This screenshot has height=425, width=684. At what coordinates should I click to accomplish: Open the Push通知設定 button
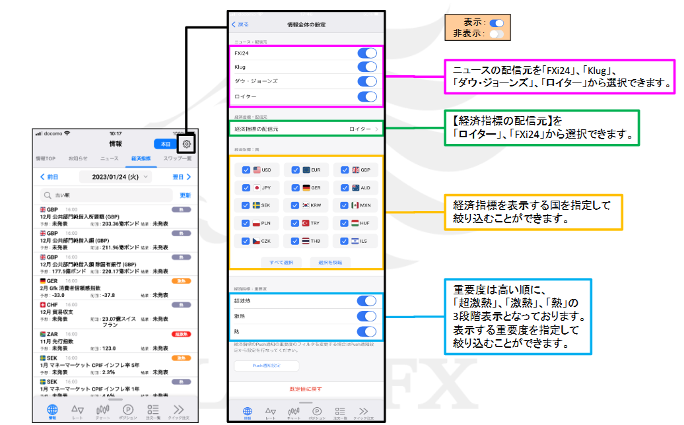pos(267,366)
